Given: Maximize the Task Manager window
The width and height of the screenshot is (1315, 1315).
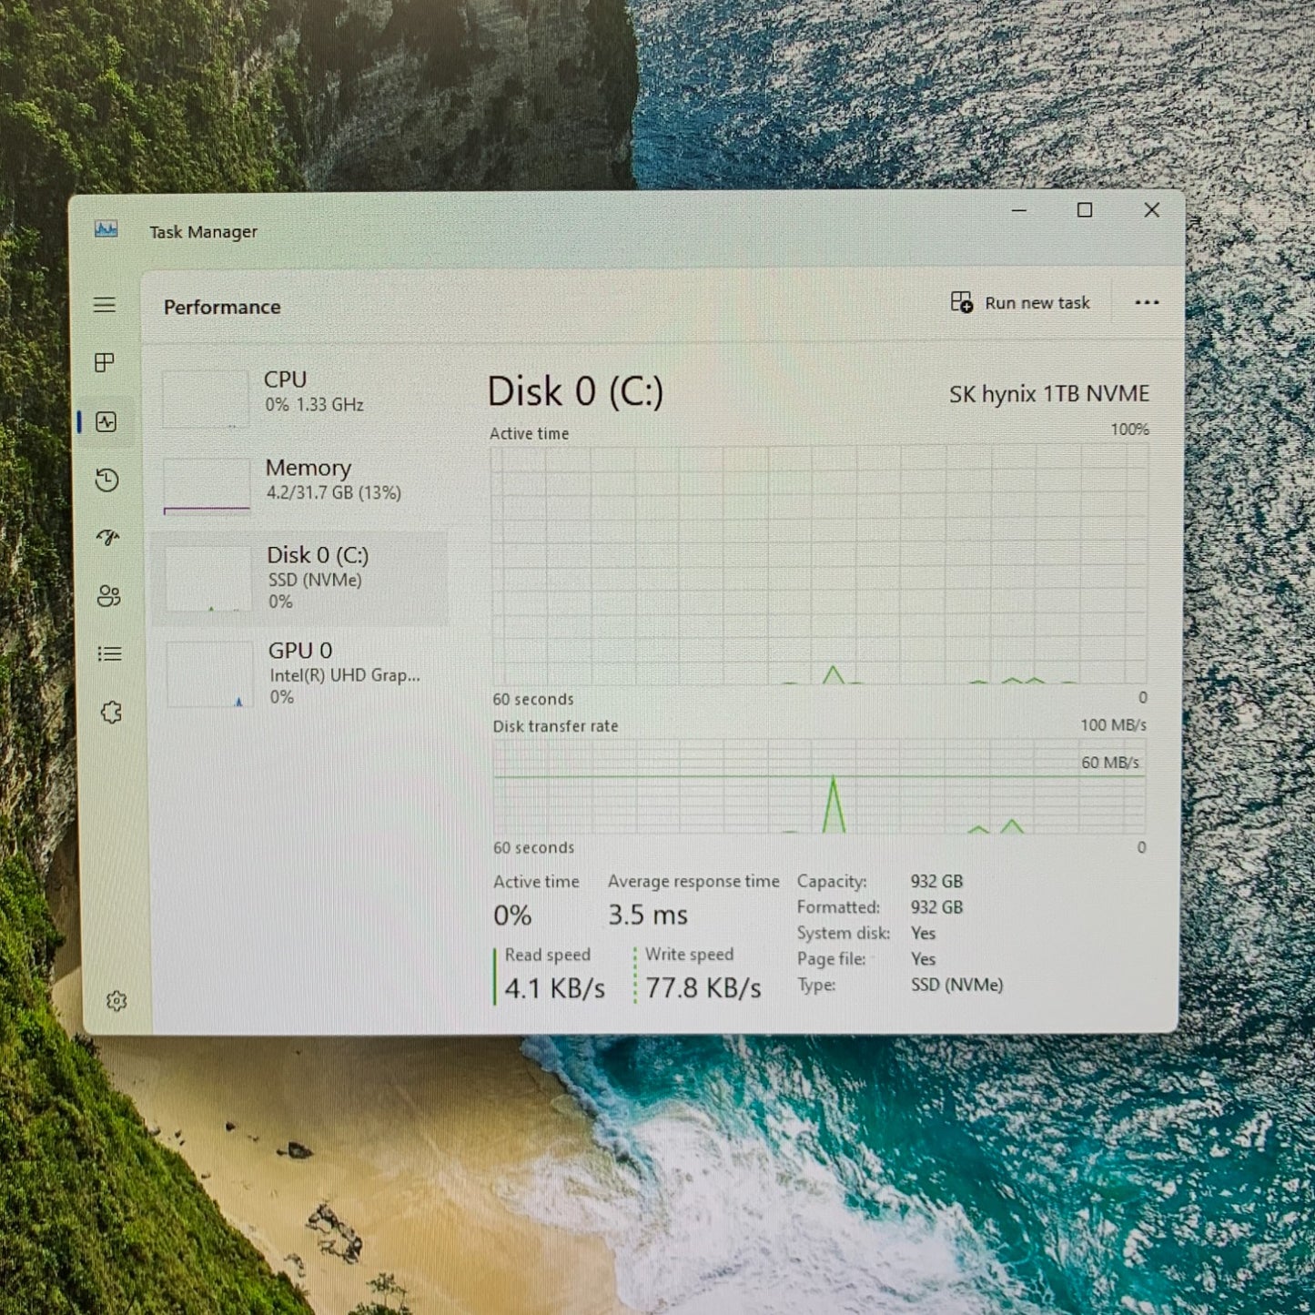Looking at the screenshot, I should (1085, 210).
